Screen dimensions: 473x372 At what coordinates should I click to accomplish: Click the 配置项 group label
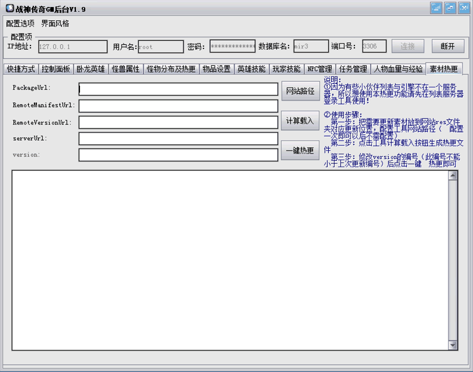[x=21, y=37]
